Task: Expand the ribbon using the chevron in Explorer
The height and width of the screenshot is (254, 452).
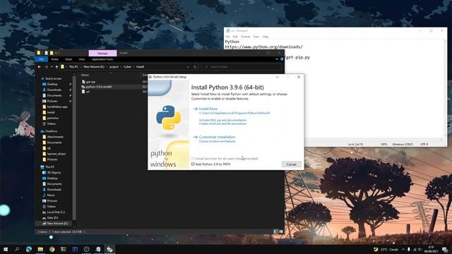Action: [277, 59]
